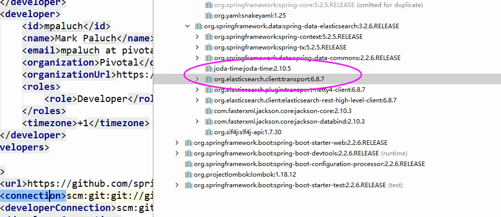
Task: Click the (test) scope label of starter-test
Action: click(395, 185)
